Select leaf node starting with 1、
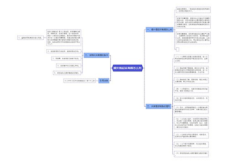The height and width of the screenshot is (164, 228). point(31,38)
